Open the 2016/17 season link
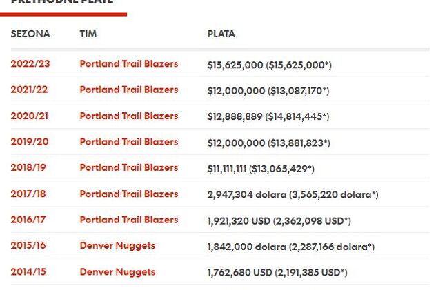The height and width of the screenshot is (290, 436). pyautogui.click(x=28, y=220)
